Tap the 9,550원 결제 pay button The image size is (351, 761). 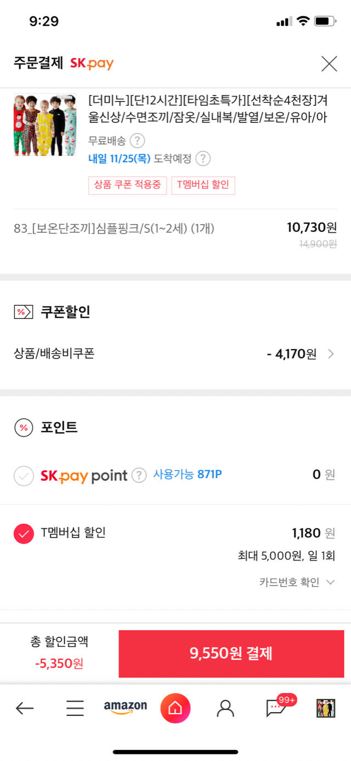pyautogui.click(x=231, y=653)
